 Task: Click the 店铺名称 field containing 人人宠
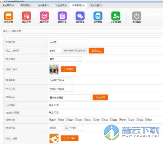tap(68, 42)
